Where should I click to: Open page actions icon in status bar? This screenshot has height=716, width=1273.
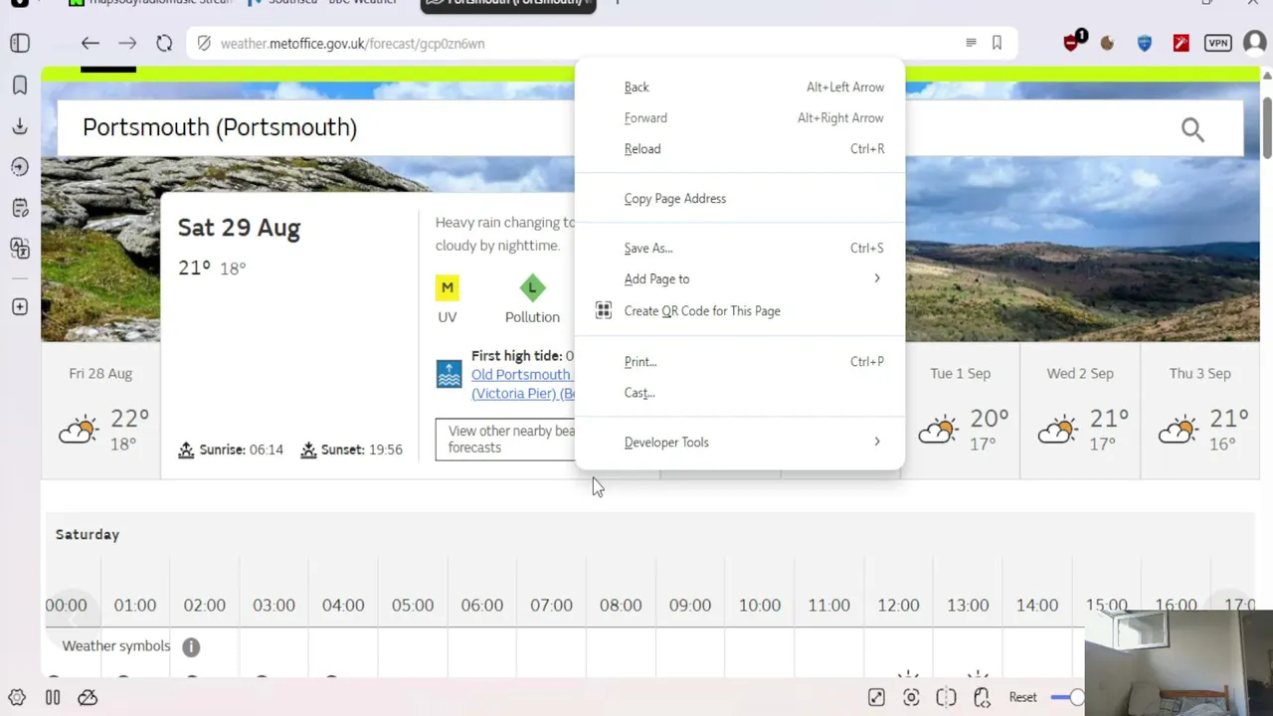pyautogui.click(x=982, y=698)
